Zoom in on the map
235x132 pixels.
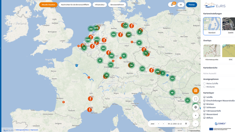coord(196,115)
